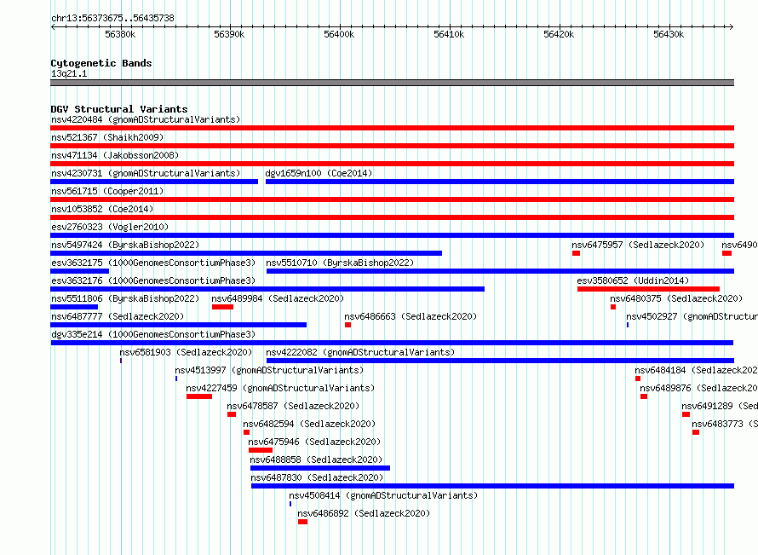Viewport: 758px width, 555px height.
Task: Click the small red mark under nsv6486892
Action: pyautogui.click(x=302, y=522)
